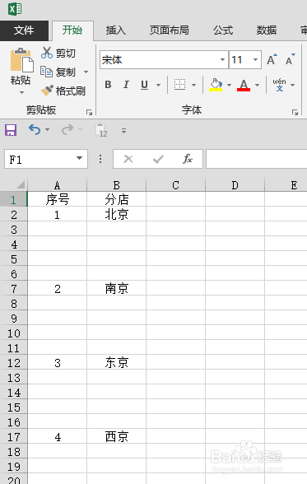Screen dimensions: 307x484
Task: Click the paste icon labelled 12 in quick toolbar
Action: (x=101, y=130)
